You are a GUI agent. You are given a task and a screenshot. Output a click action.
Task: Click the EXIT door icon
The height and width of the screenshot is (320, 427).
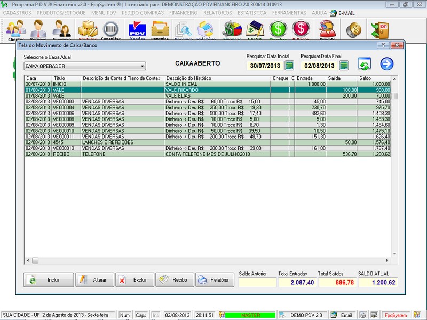pos(380,30)
